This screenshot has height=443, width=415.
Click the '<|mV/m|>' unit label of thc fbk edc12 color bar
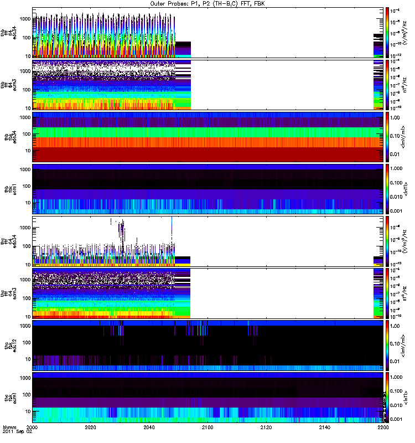coord(403,346)
